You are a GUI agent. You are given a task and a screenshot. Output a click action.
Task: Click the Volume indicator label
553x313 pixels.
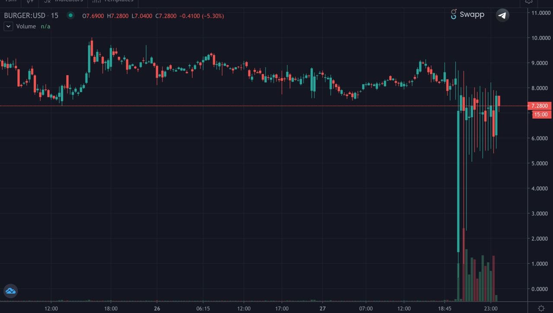coord(26,26)
